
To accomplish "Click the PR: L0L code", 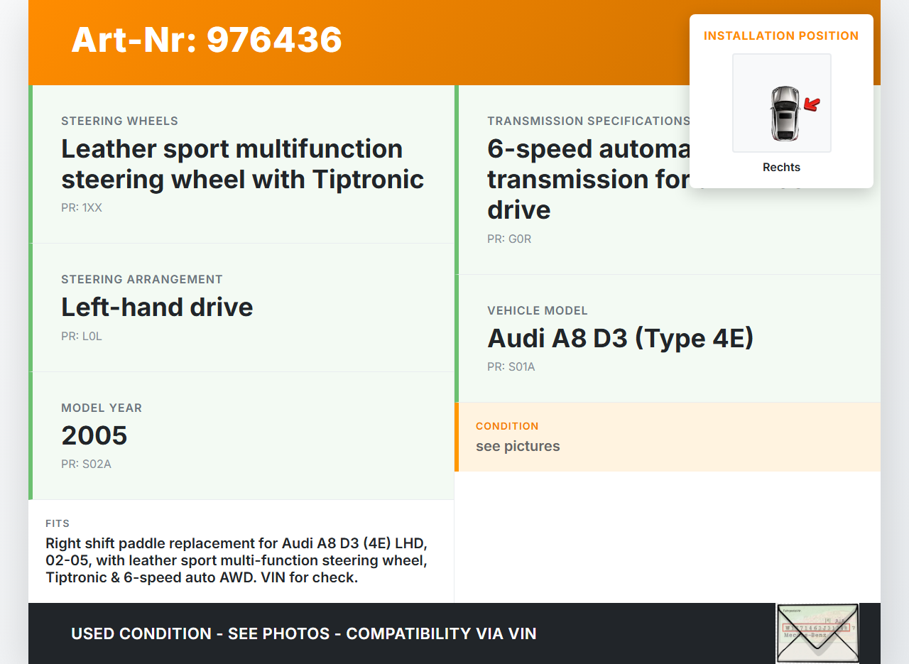I will pos(82,337).
